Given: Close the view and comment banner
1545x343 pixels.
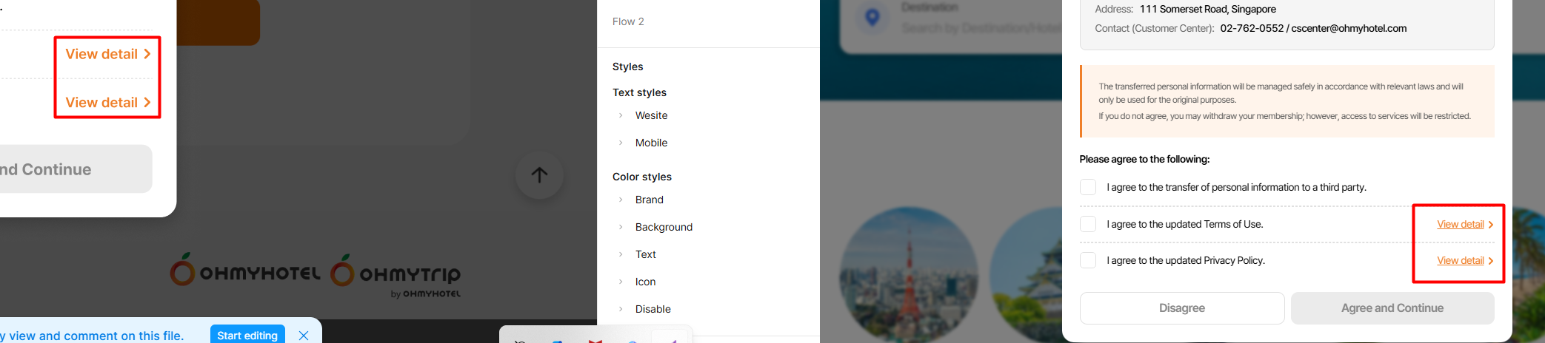Looking at the screenshot, I should 304,336.
